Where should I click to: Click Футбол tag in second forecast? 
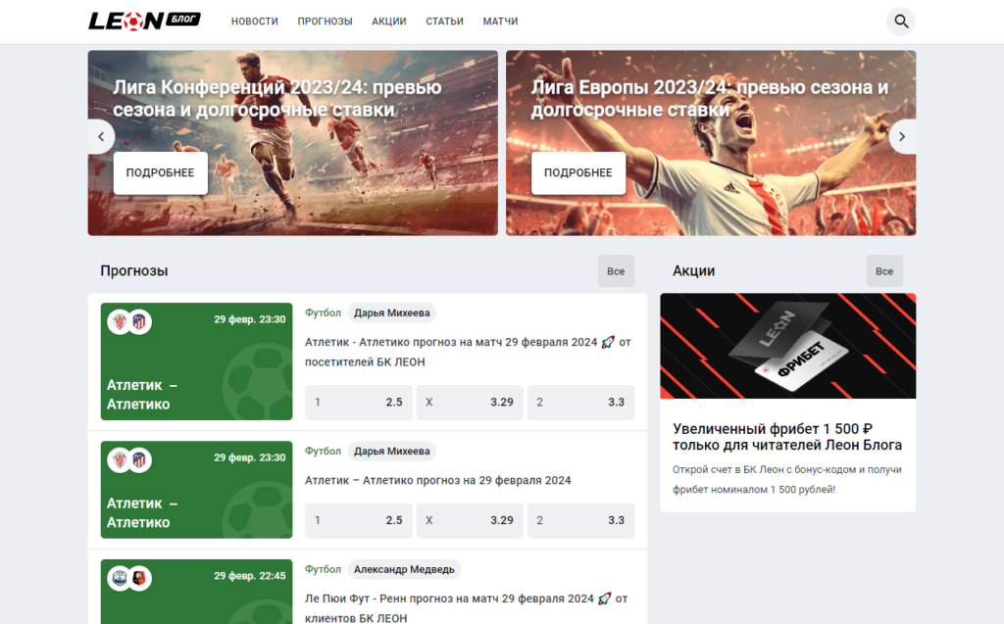(323, 452)
